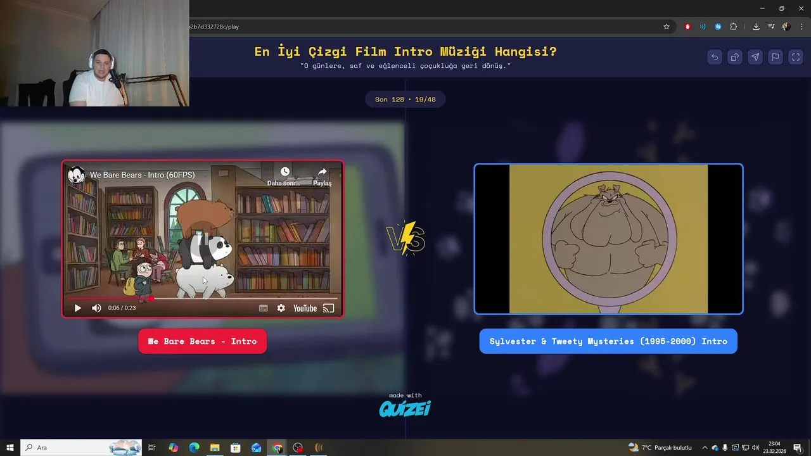Open the weather widget 7°C Parçalı bulutlu
This screenshot has height=456, width=811.
660,448
